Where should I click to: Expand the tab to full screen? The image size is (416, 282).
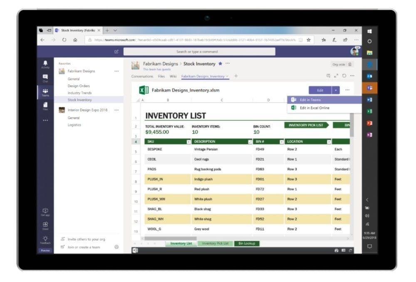(x=336, y=76)
